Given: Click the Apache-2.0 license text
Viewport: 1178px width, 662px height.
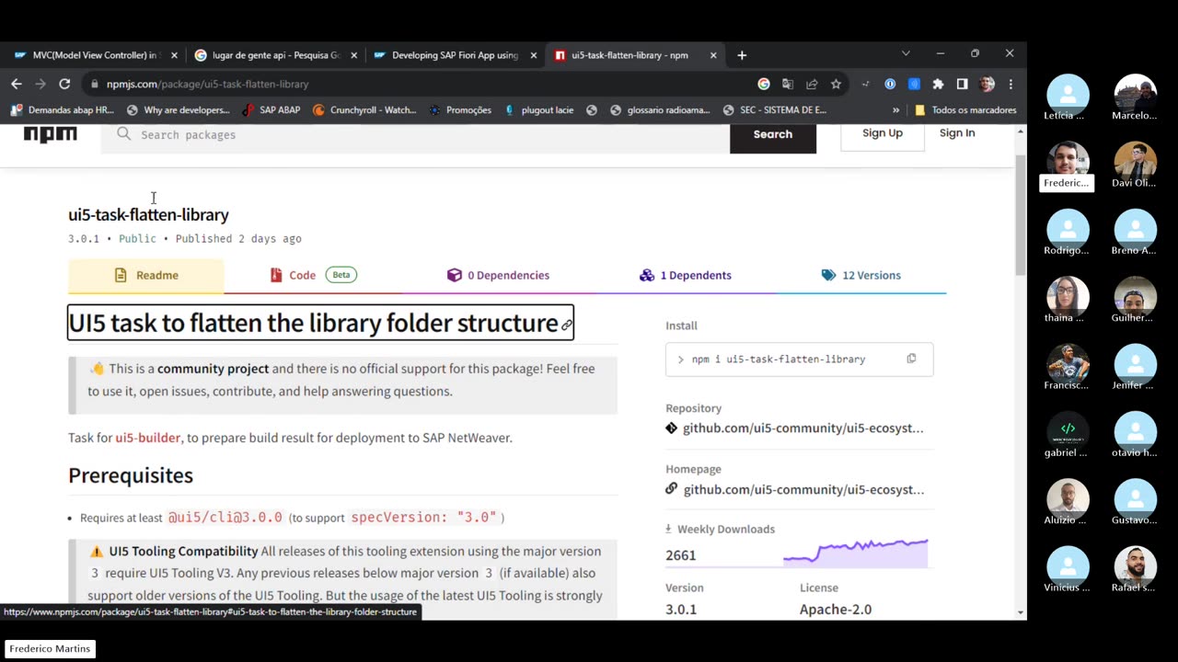Looking at the screenshot, I should pyautogui.click(x=836, y=610).
